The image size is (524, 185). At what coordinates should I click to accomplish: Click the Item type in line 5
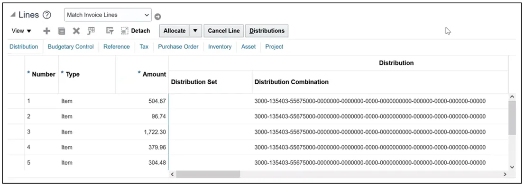(x=67, y=163)
